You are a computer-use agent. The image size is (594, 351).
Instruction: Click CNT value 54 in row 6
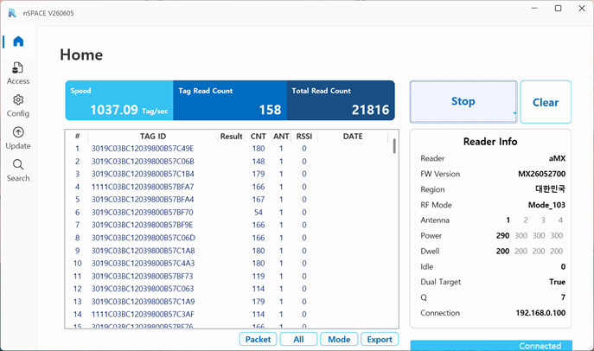click(x=259, y=212)
